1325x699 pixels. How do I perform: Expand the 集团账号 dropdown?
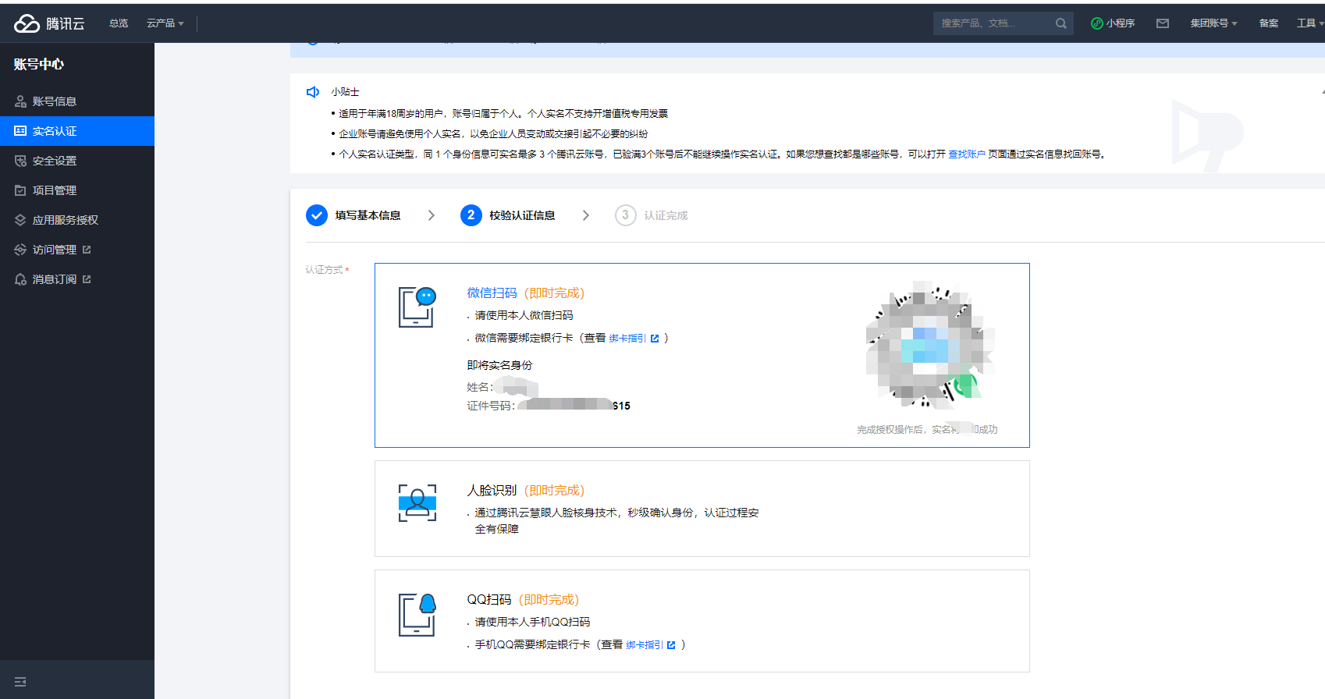(x=1213, y=23)
